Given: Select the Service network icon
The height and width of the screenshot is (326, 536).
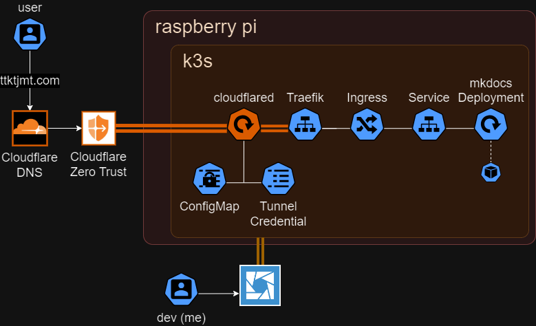Looking at the screenshot, I should click(429, 124).
